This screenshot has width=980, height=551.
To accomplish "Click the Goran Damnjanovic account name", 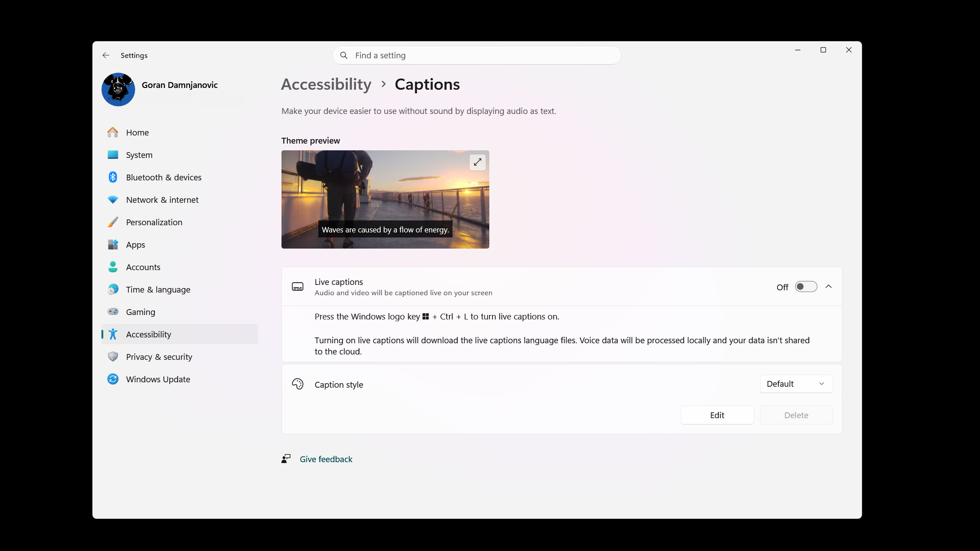I will click(180, 85).
